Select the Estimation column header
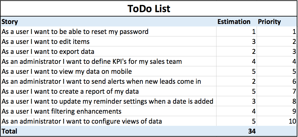 click(x=234, y=22)
